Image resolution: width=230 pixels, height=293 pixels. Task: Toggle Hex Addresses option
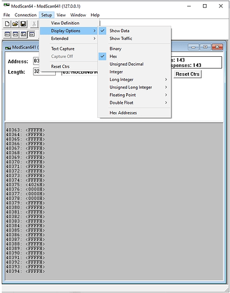click(x=134, y=113)
